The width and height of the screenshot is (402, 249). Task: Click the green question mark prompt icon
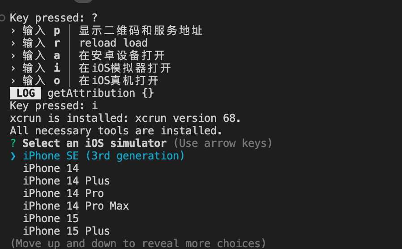point(13,143)
